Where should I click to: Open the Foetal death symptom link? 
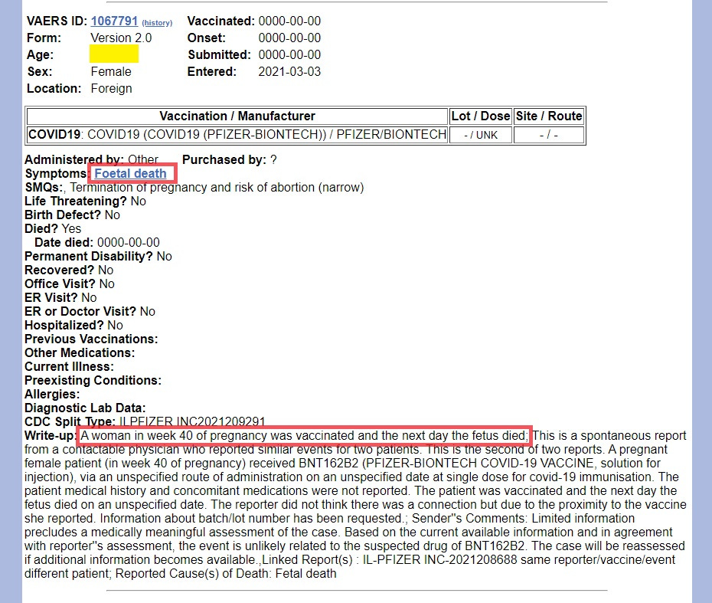(x=130, y=174)
